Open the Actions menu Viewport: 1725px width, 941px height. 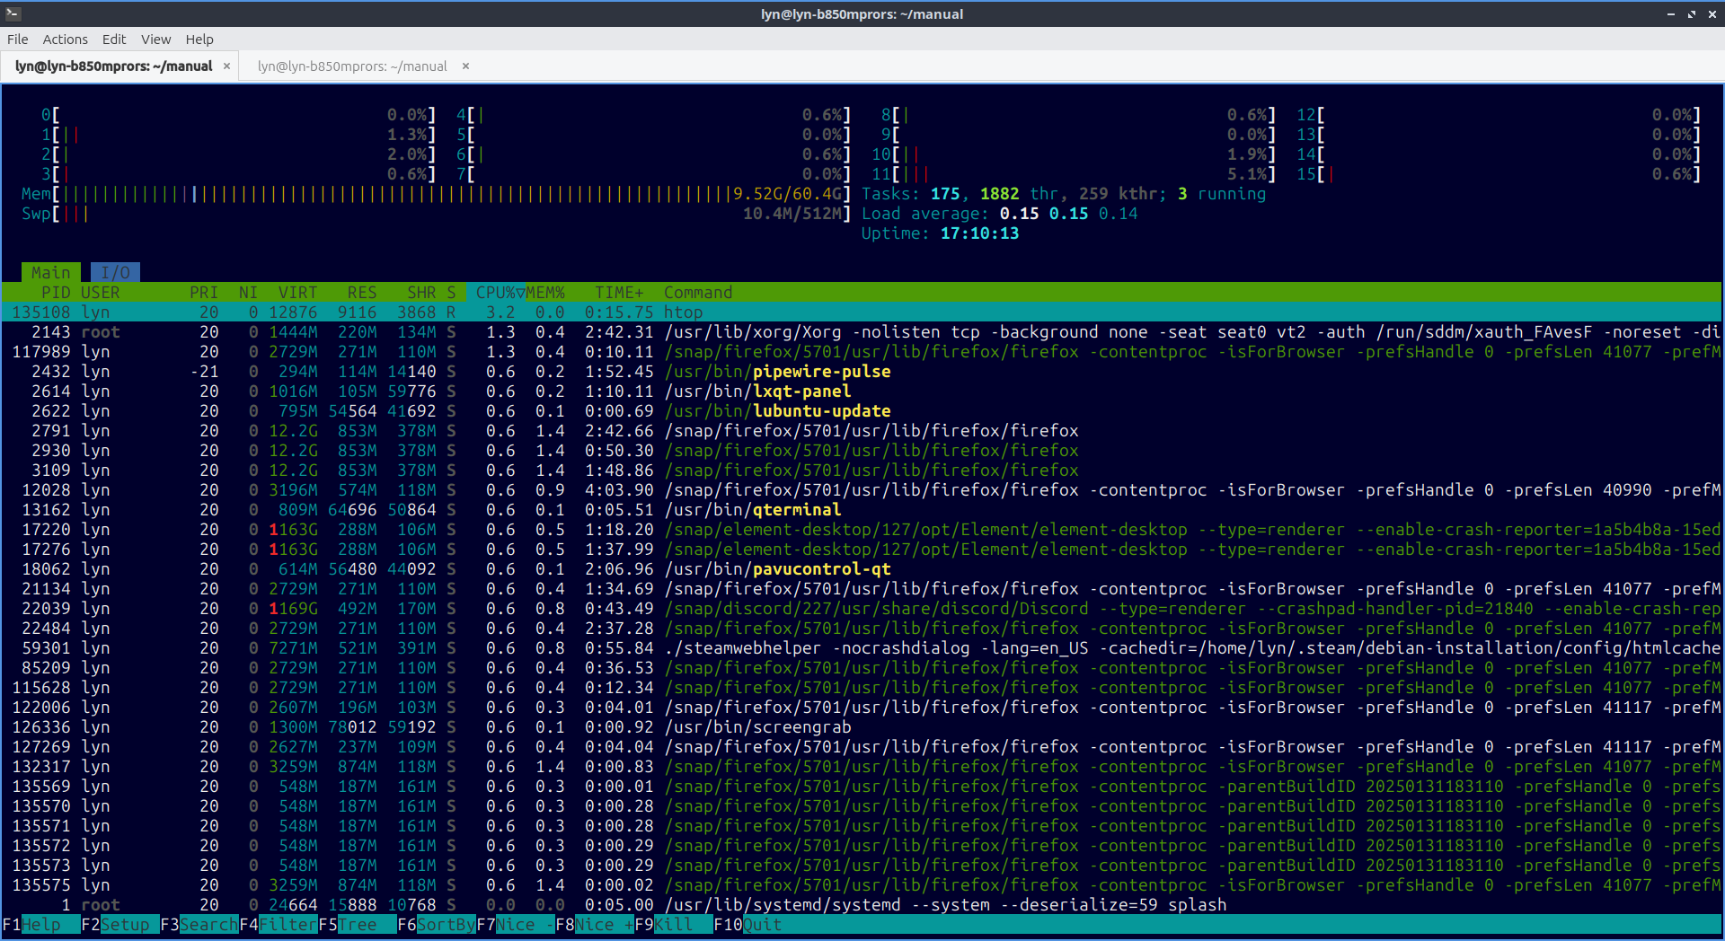tap(65, 40)
